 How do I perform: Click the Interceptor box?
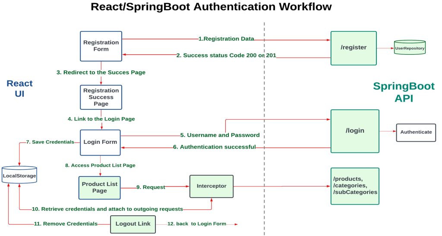(x=212, y=186)
